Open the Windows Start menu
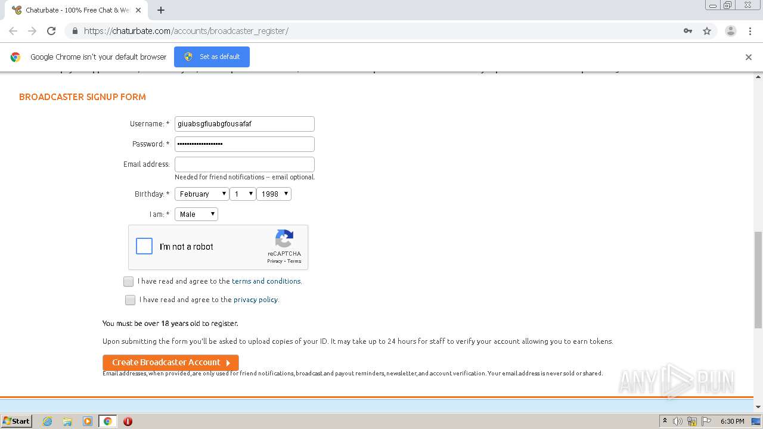The image size is (763, 429). [x=16, y=421]
